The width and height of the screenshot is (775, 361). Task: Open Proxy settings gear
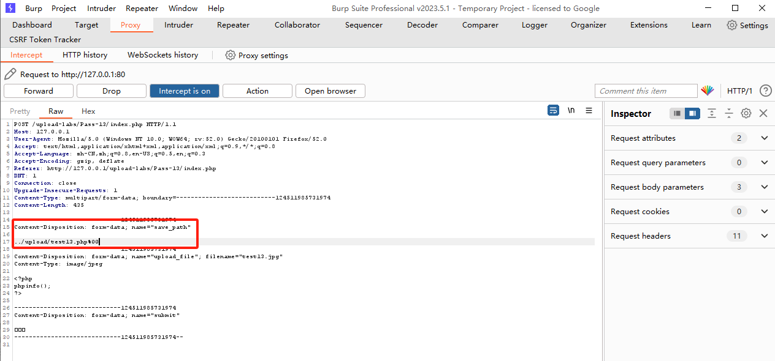[231, 55]
